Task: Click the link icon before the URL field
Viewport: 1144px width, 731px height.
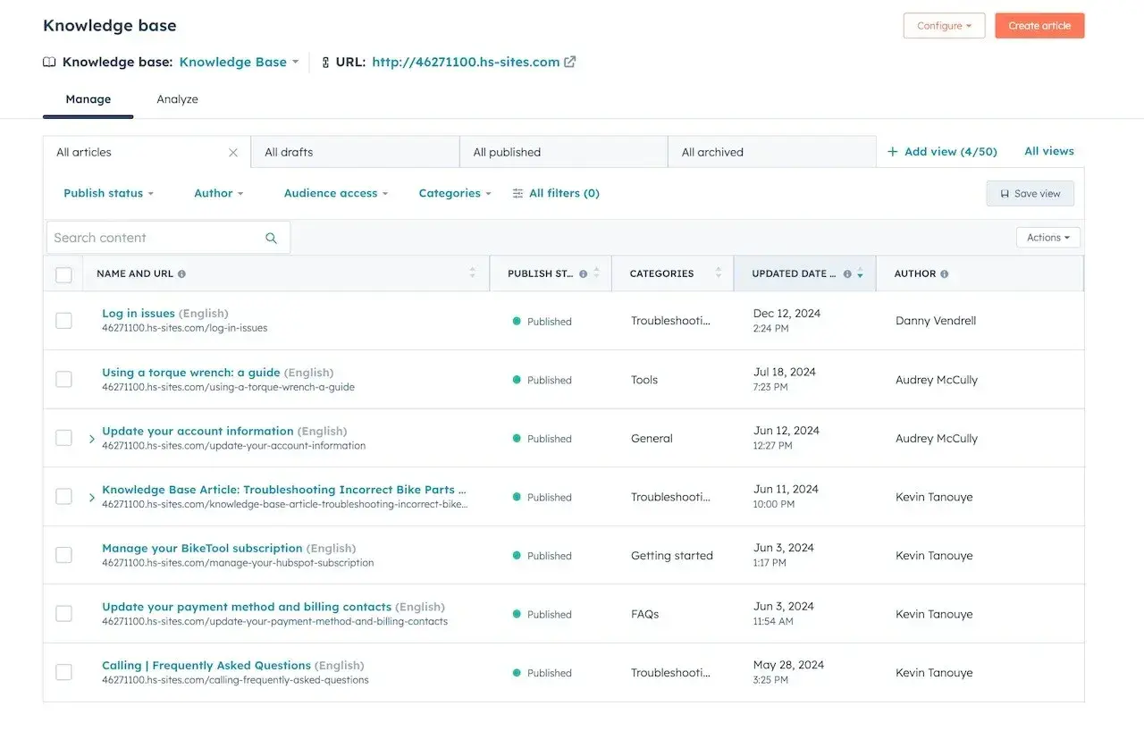Action: coord(324,62)
